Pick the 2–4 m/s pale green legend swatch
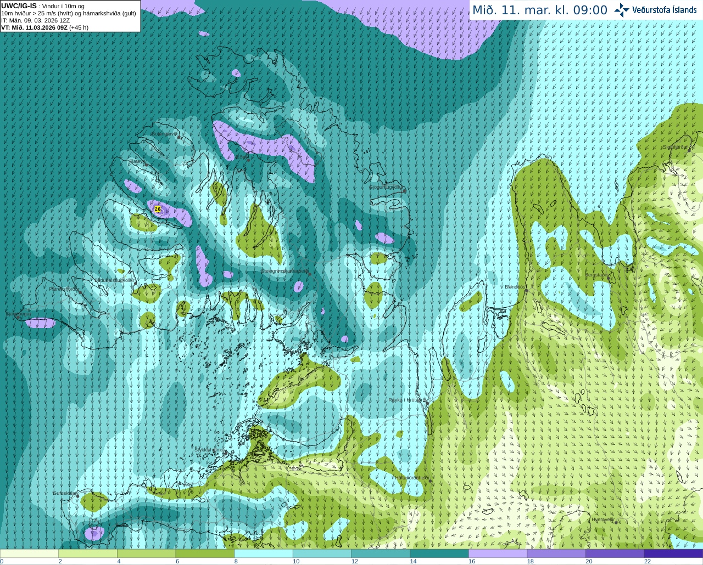Viewport: 703px width, 565px height. (x=88, y=553)
